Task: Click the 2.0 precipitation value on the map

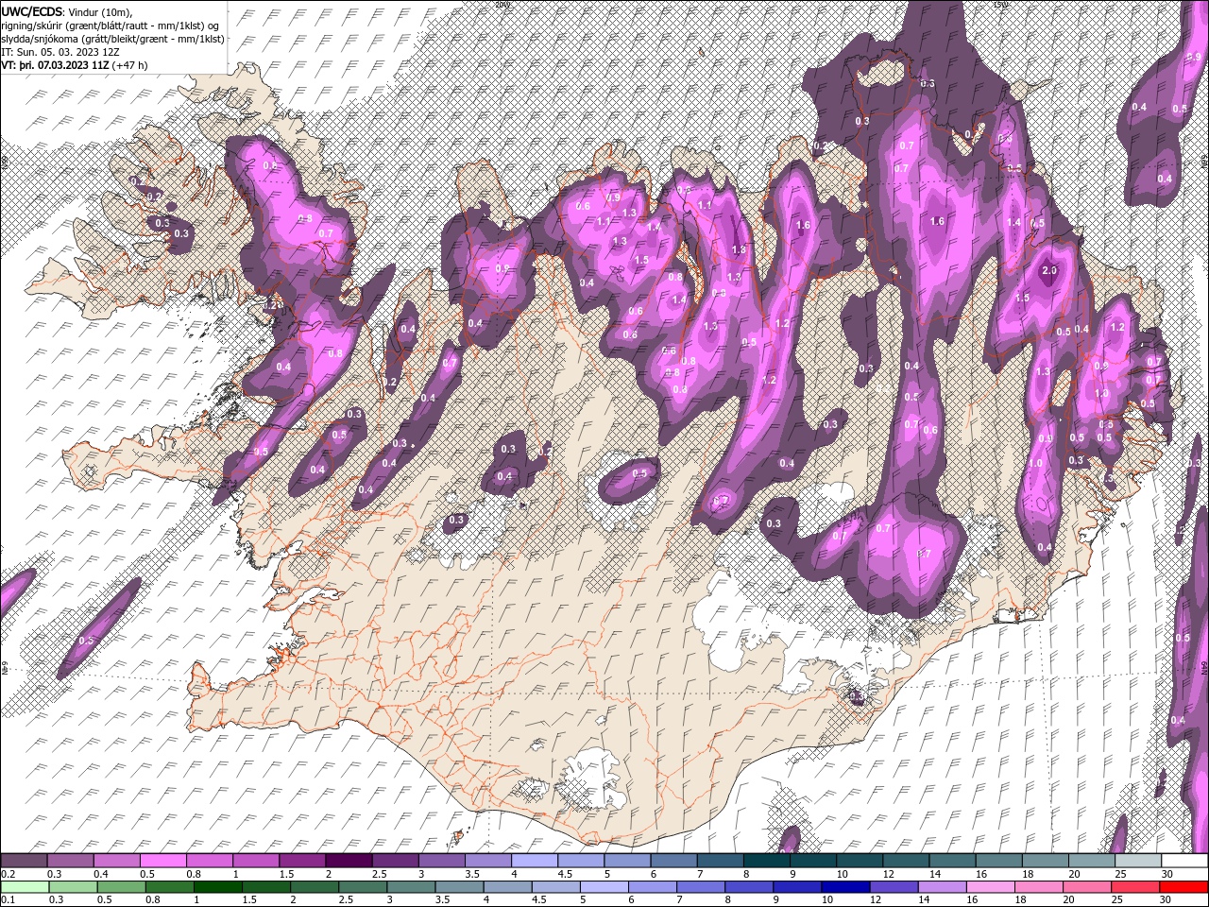Action: 1049,271
